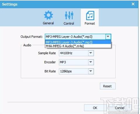140x114 pixels.
Task: Confirm settings with the OK button
Action: pyautogui.click(x=95, y=108)
